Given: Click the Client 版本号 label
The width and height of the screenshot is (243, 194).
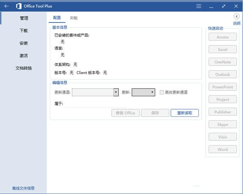Looking at the screenshot, I should (88, 73).
